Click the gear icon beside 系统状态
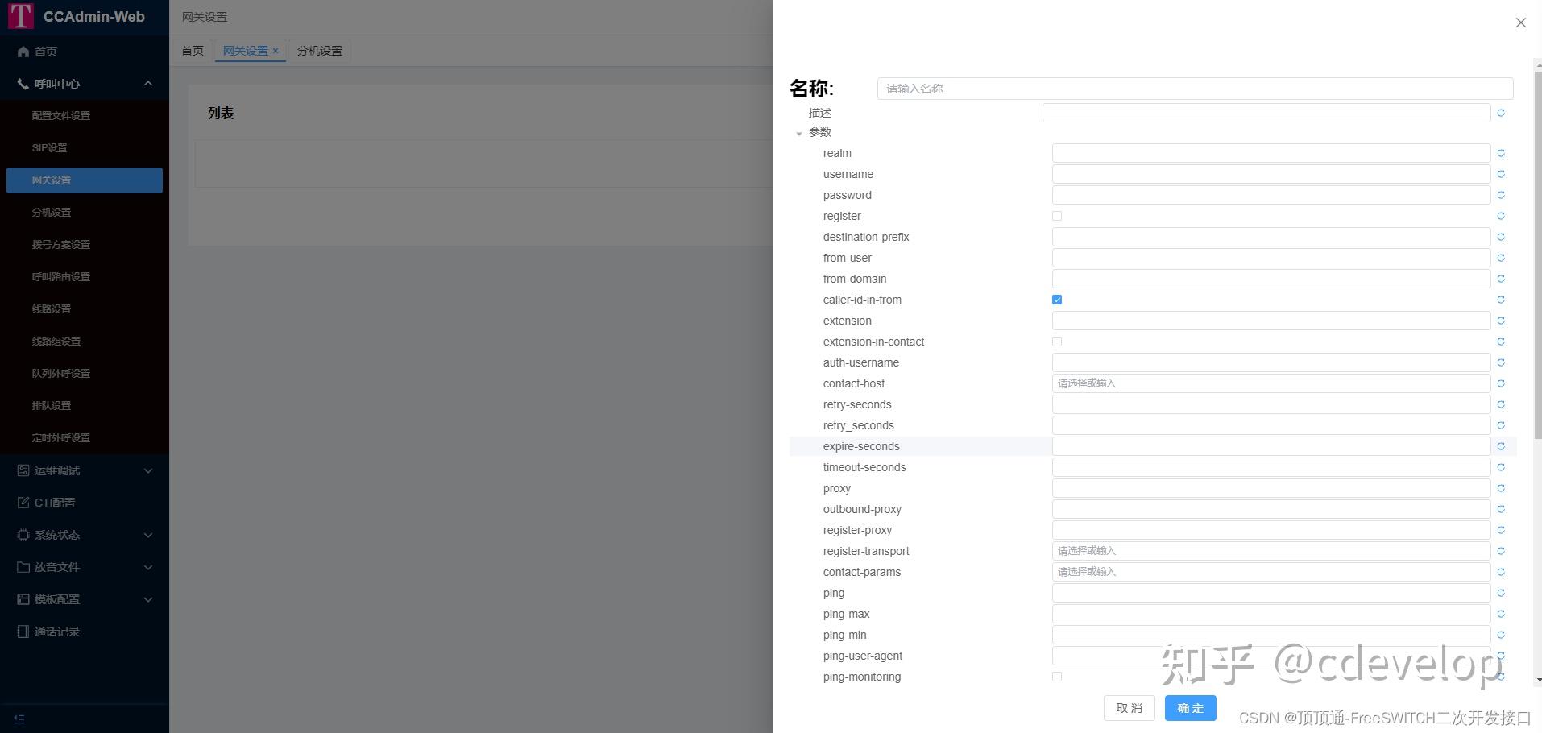 pos(23,534)
